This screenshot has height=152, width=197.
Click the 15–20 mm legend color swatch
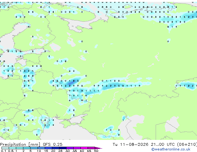pyautogui.click(x=48, y=148)
